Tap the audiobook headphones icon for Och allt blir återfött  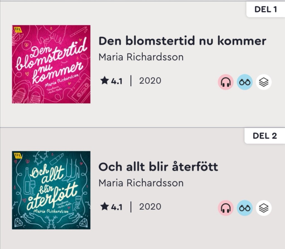[226, 208]
